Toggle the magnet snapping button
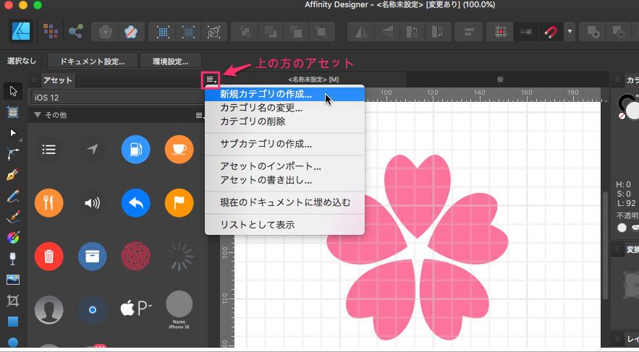This screenshot has height=352, width=639. point(552,32)
